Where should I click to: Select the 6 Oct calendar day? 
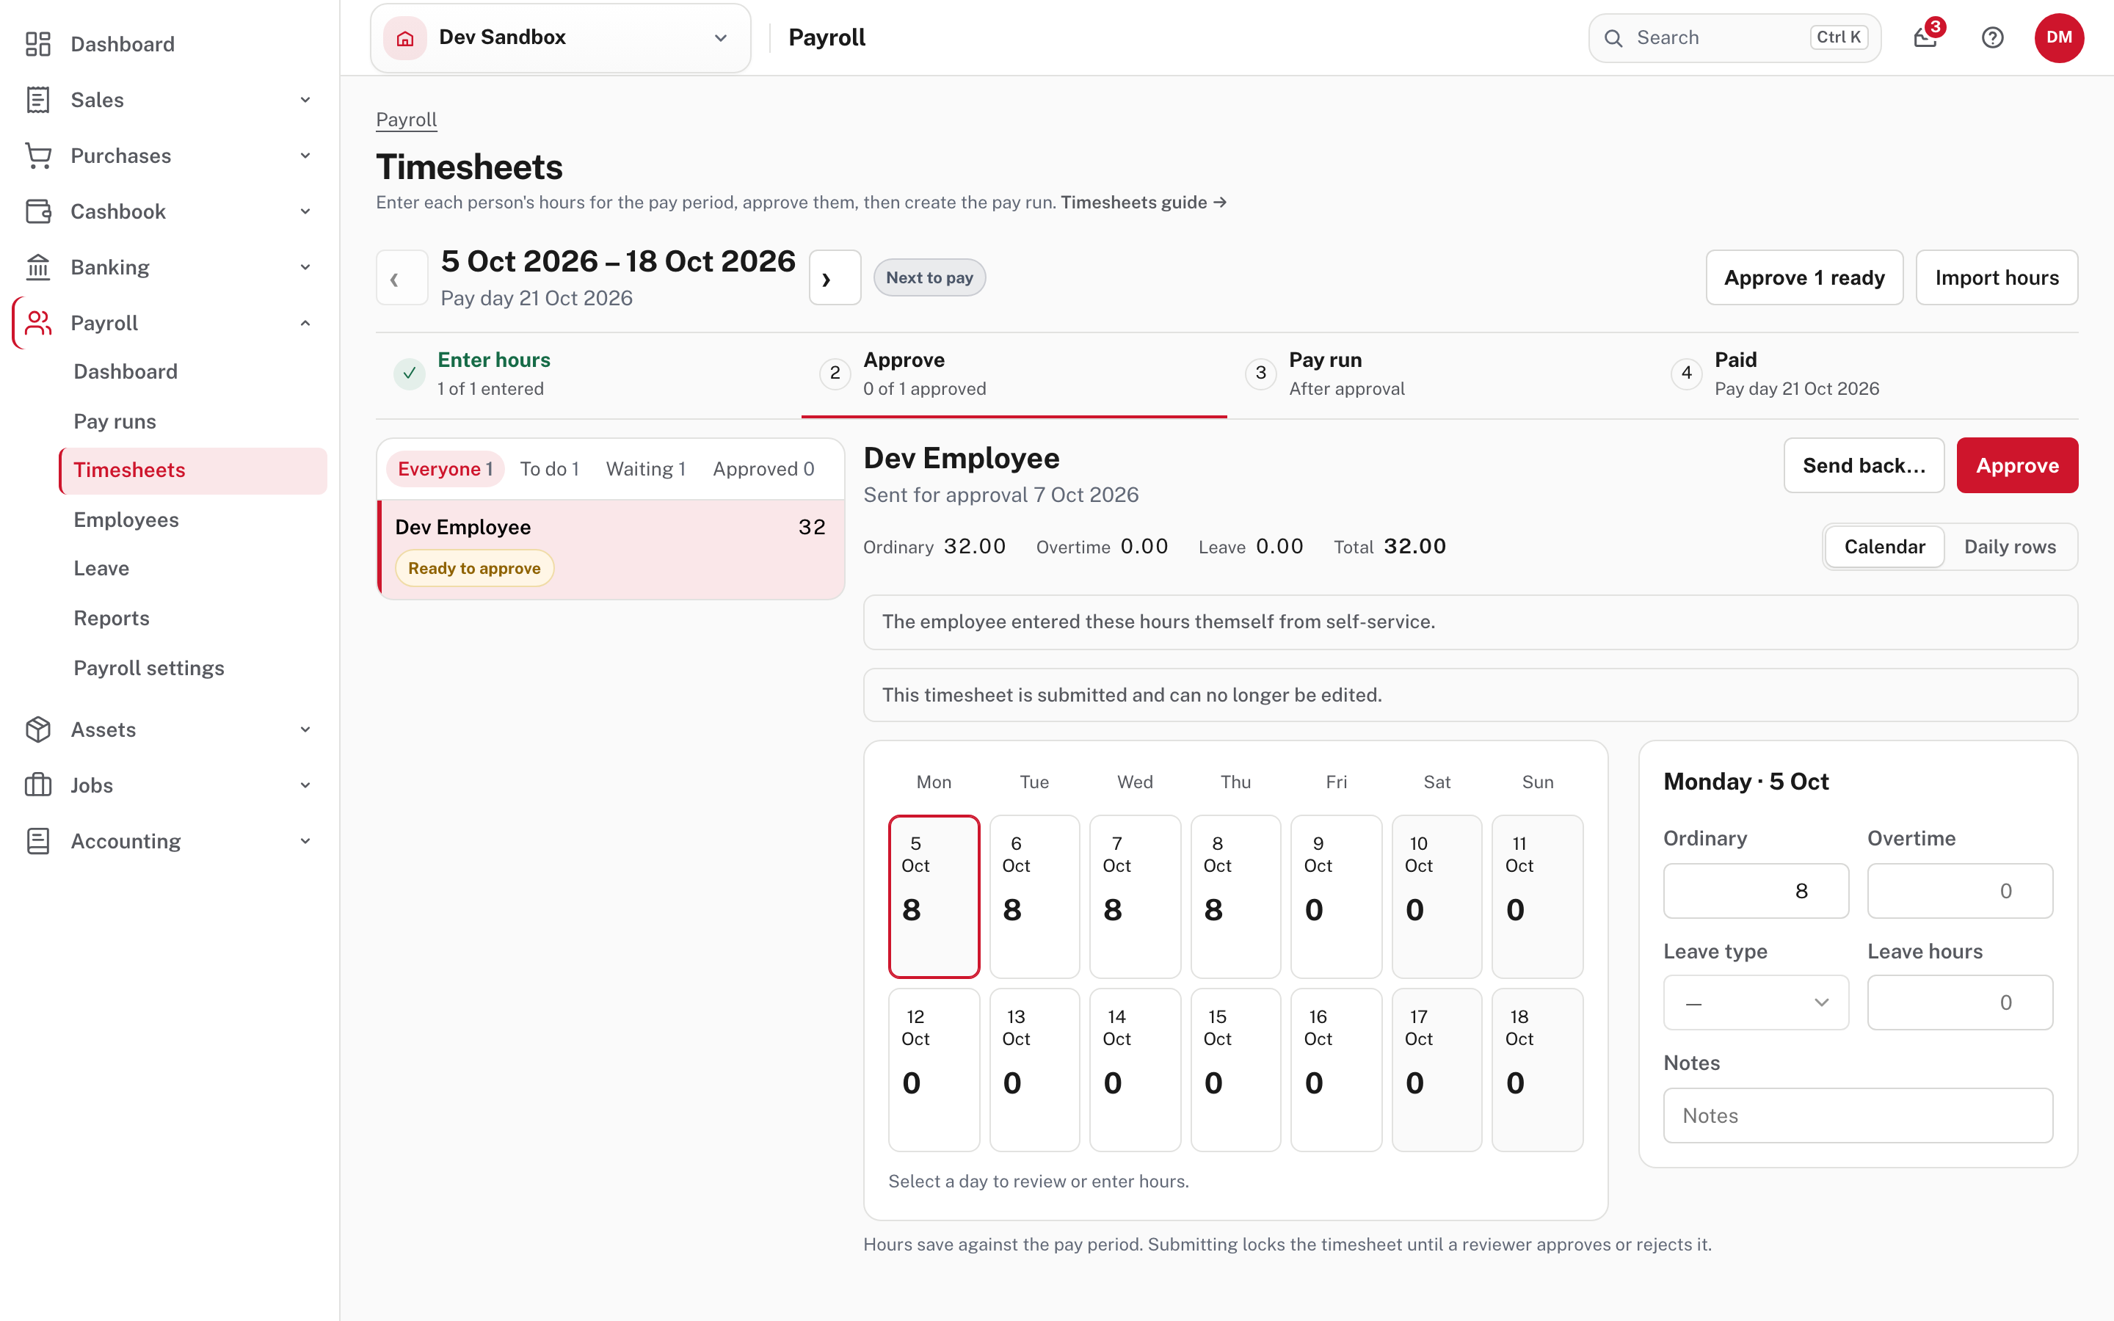pos(1034,896)
